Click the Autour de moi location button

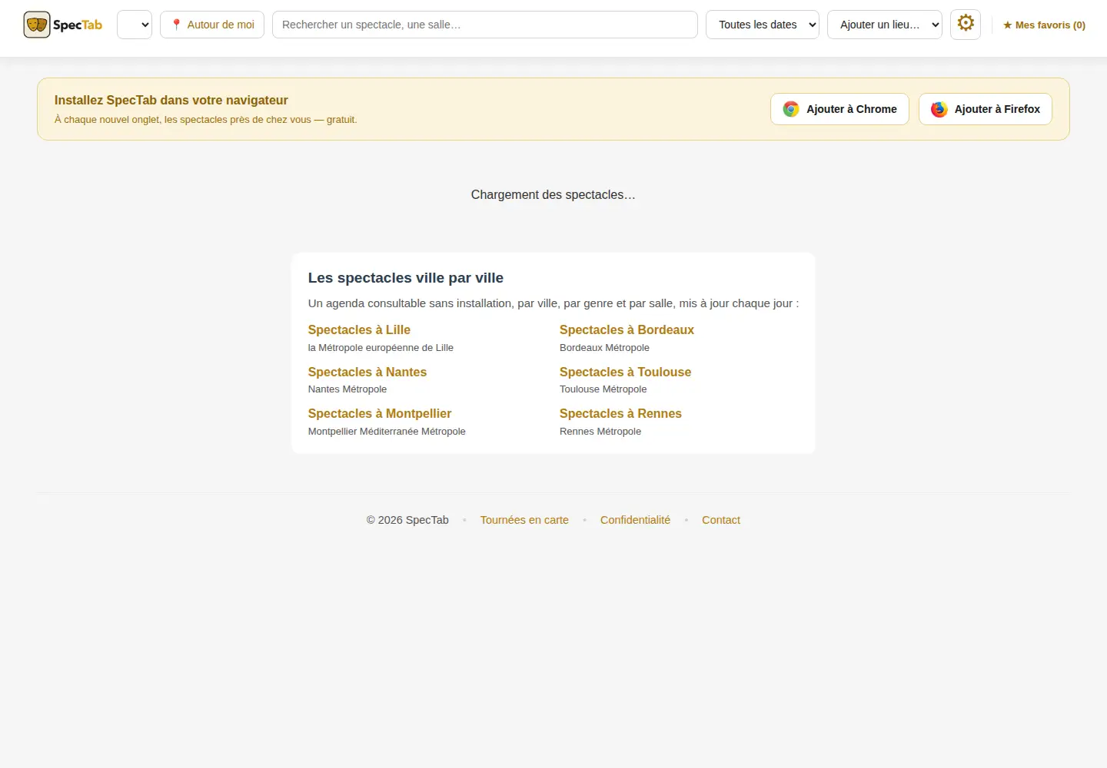(212, 25)
